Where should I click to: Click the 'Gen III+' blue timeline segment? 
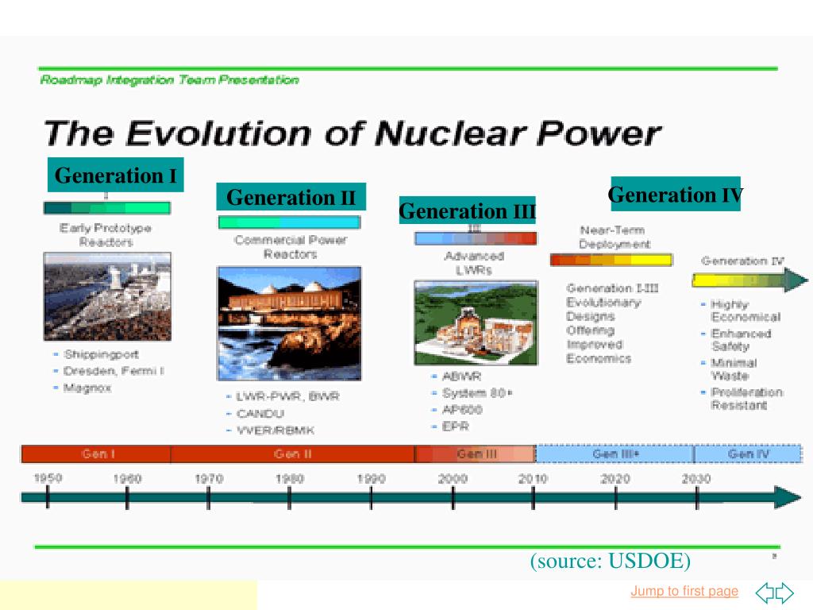615,454
